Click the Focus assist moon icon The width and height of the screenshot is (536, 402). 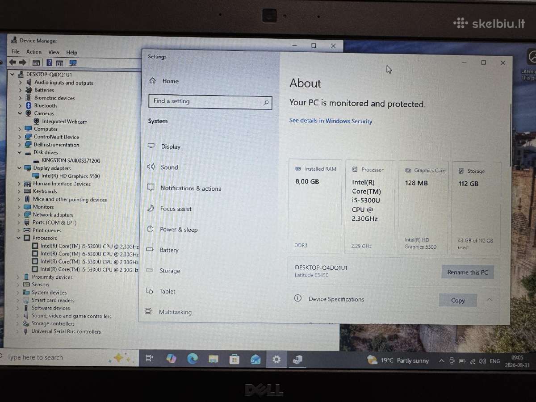(x=151, y=209)
